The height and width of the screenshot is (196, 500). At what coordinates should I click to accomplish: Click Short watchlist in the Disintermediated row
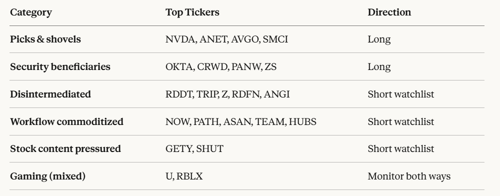click(401, 94)
